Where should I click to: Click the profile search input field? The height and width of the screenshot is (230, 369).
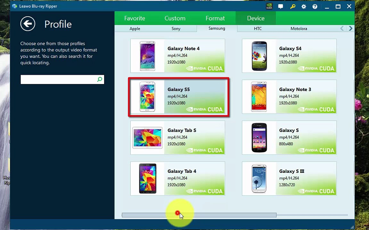(x=62, y=80)
